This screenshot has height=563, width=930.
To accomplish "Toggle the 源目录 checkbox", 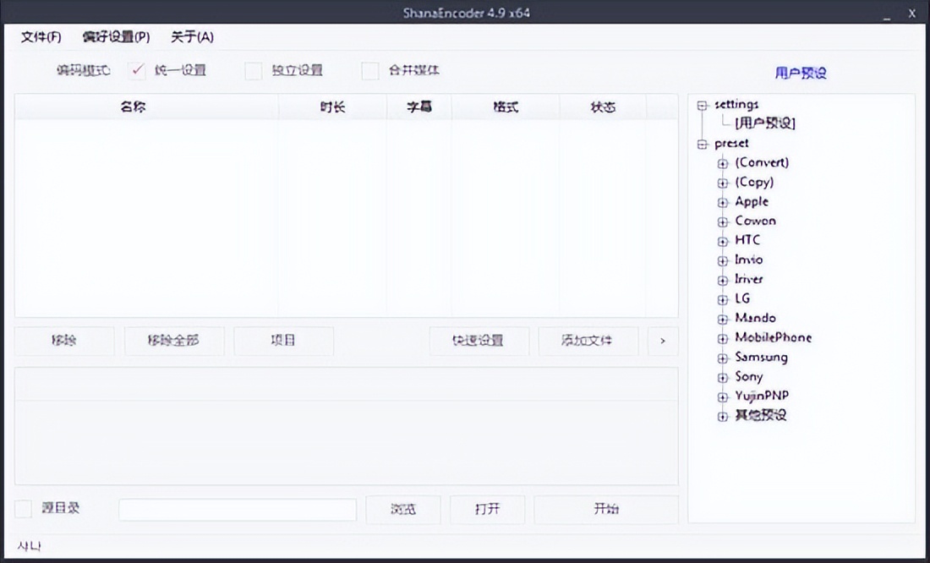I will (24, 509).
